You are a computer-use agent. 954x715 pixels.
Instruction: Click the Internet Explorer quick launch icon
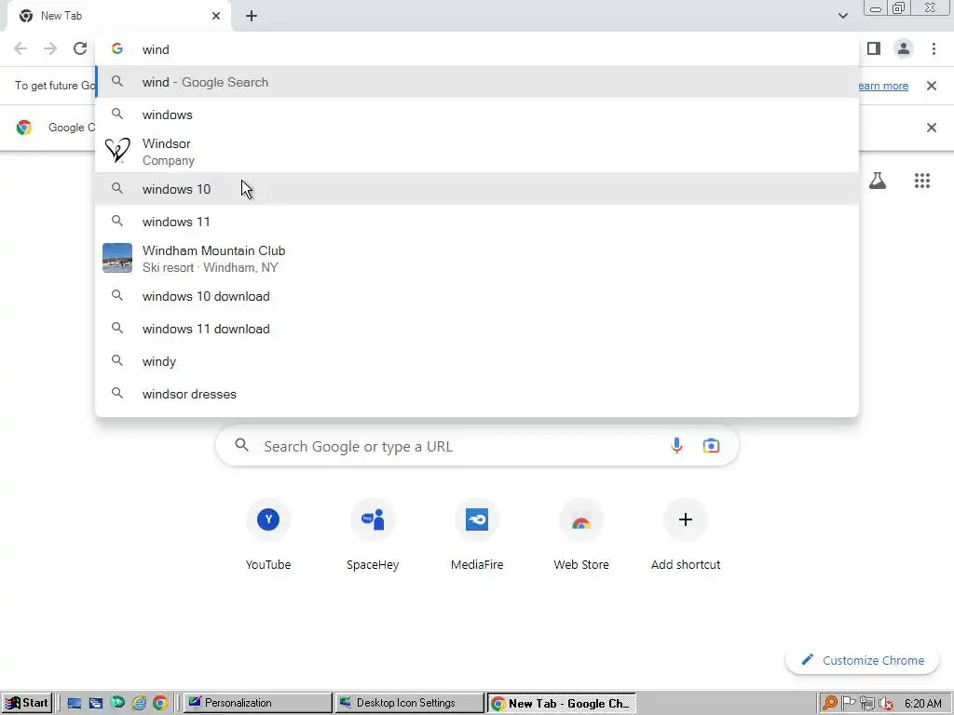click(139, 704)
